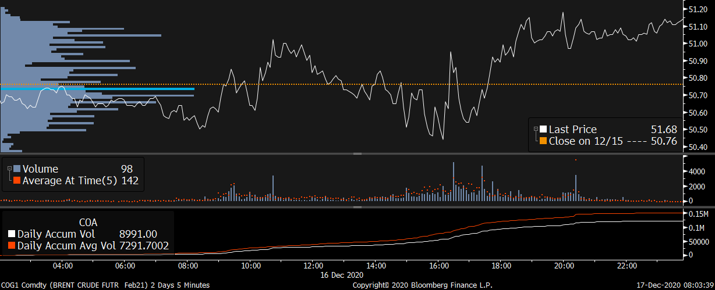This screenshot has width=715, height=290.
Task: Click the bright blue volume-at-price bar
Action: (x=97, y=89)
